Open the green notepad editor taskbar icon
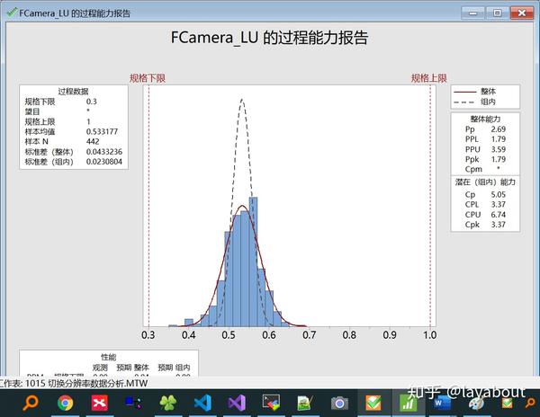The image size is (540, 417). (x=305, y=404)
